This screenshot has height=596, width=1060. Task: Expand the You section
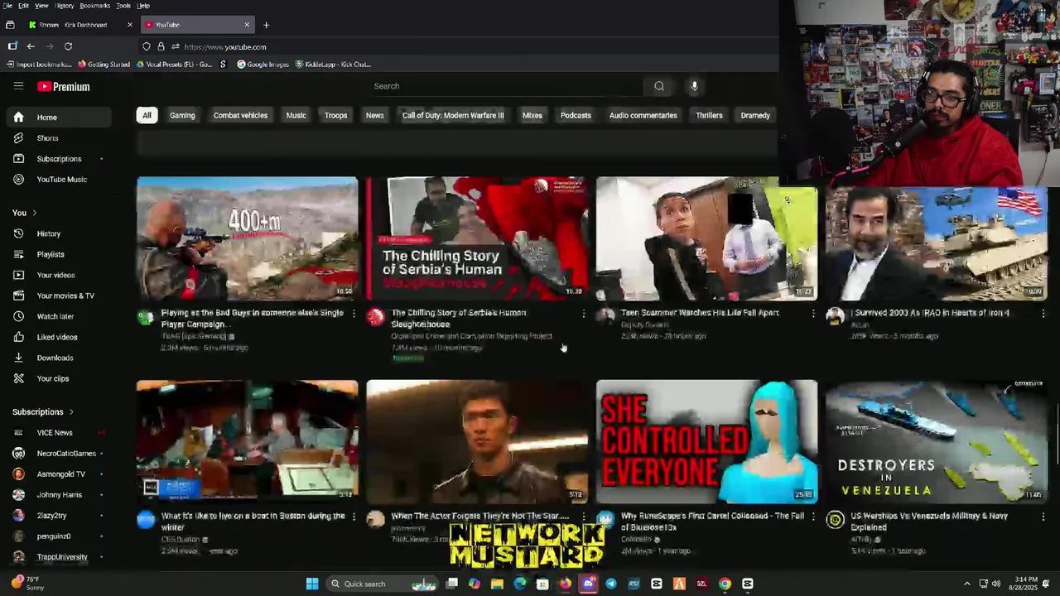(x=24, y=213)
